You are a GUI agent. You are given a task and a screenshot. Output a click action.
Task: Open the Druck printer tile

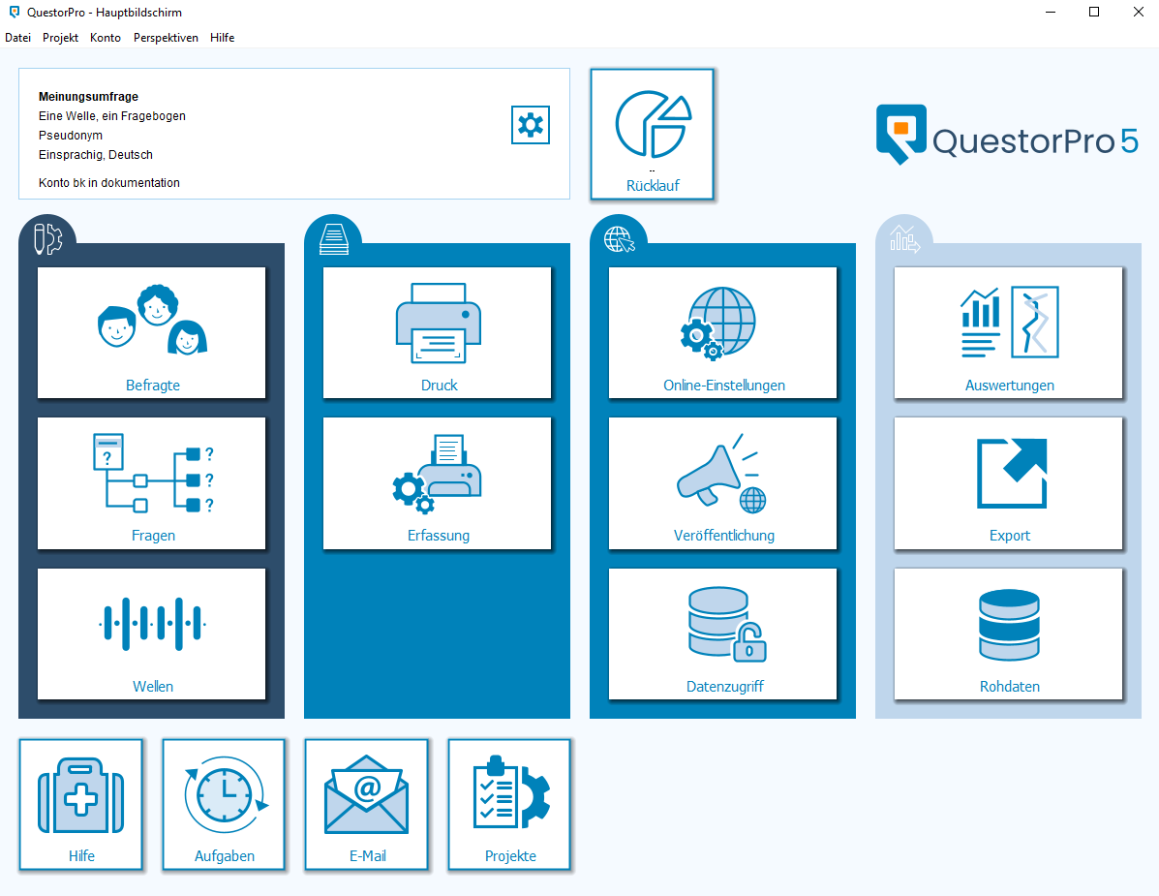437,332
